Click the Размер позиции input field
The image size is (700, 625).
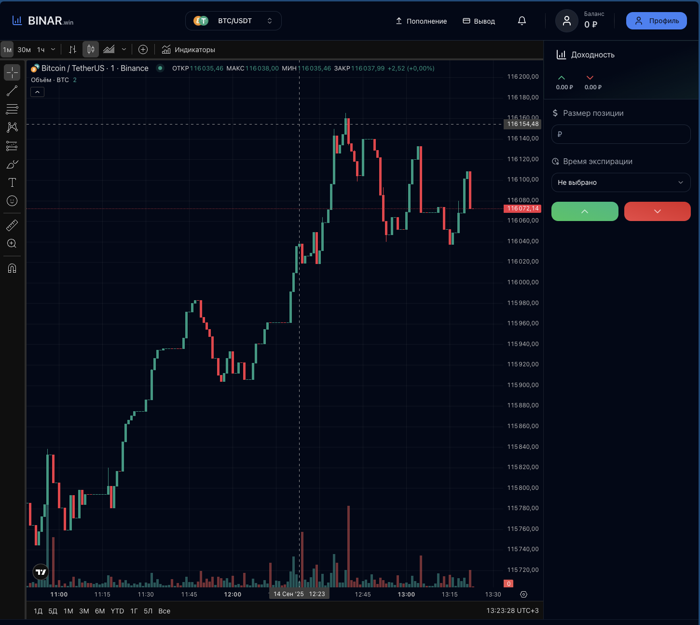click(621, 134)
